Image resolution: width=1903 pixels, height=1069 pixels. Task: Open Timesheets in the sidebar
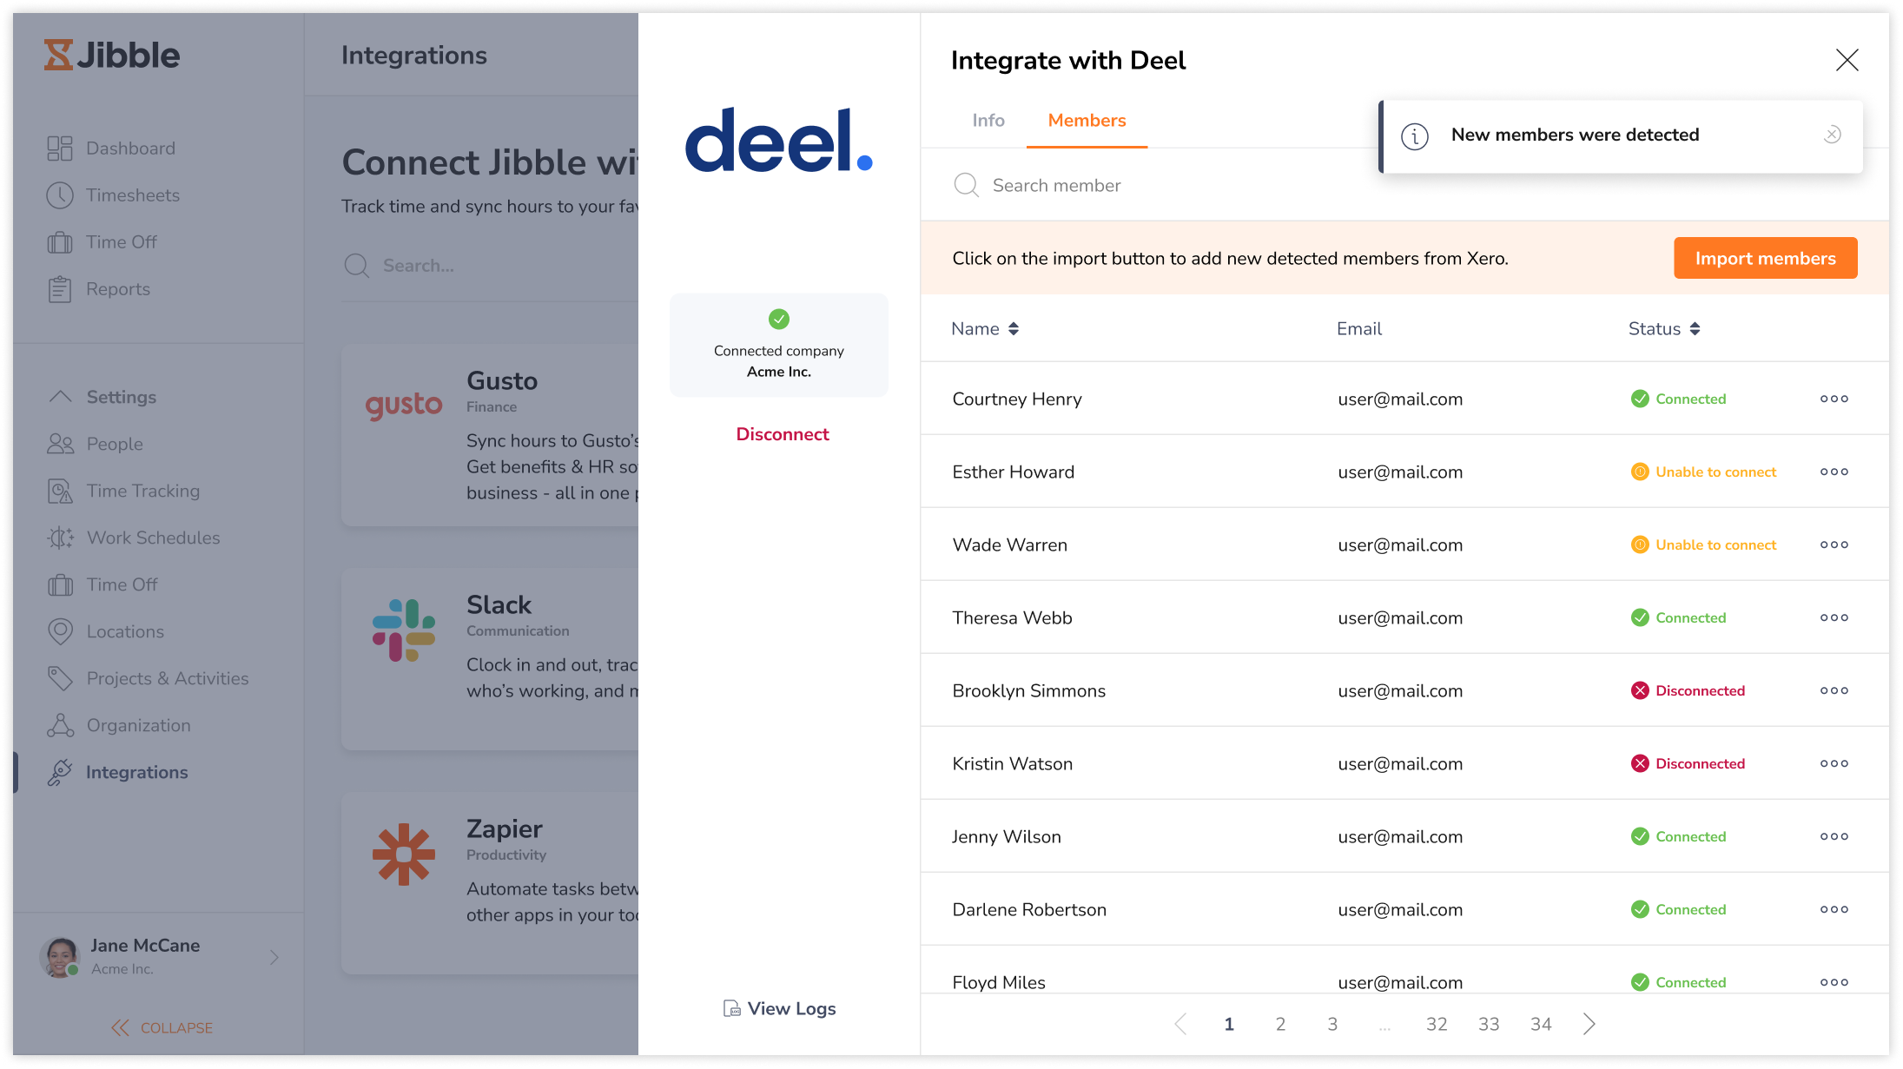pos(113,195)
